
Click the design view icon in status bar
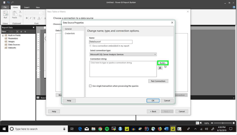[x=197, y=123]
